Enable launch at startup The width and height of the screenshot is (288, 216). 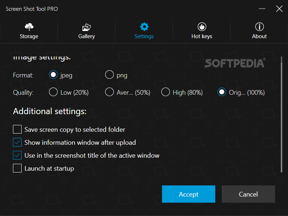pos(17,168)
